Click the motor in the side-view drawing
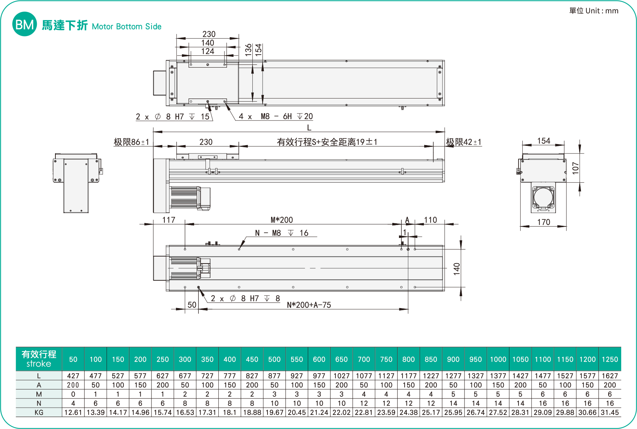This screenshot has height=429, width=637. (x=189, y=198)
